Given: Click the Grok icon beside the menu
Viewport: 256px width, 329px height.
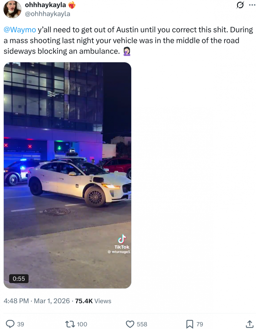Looking at the screenshot, I should pos(240,5).
